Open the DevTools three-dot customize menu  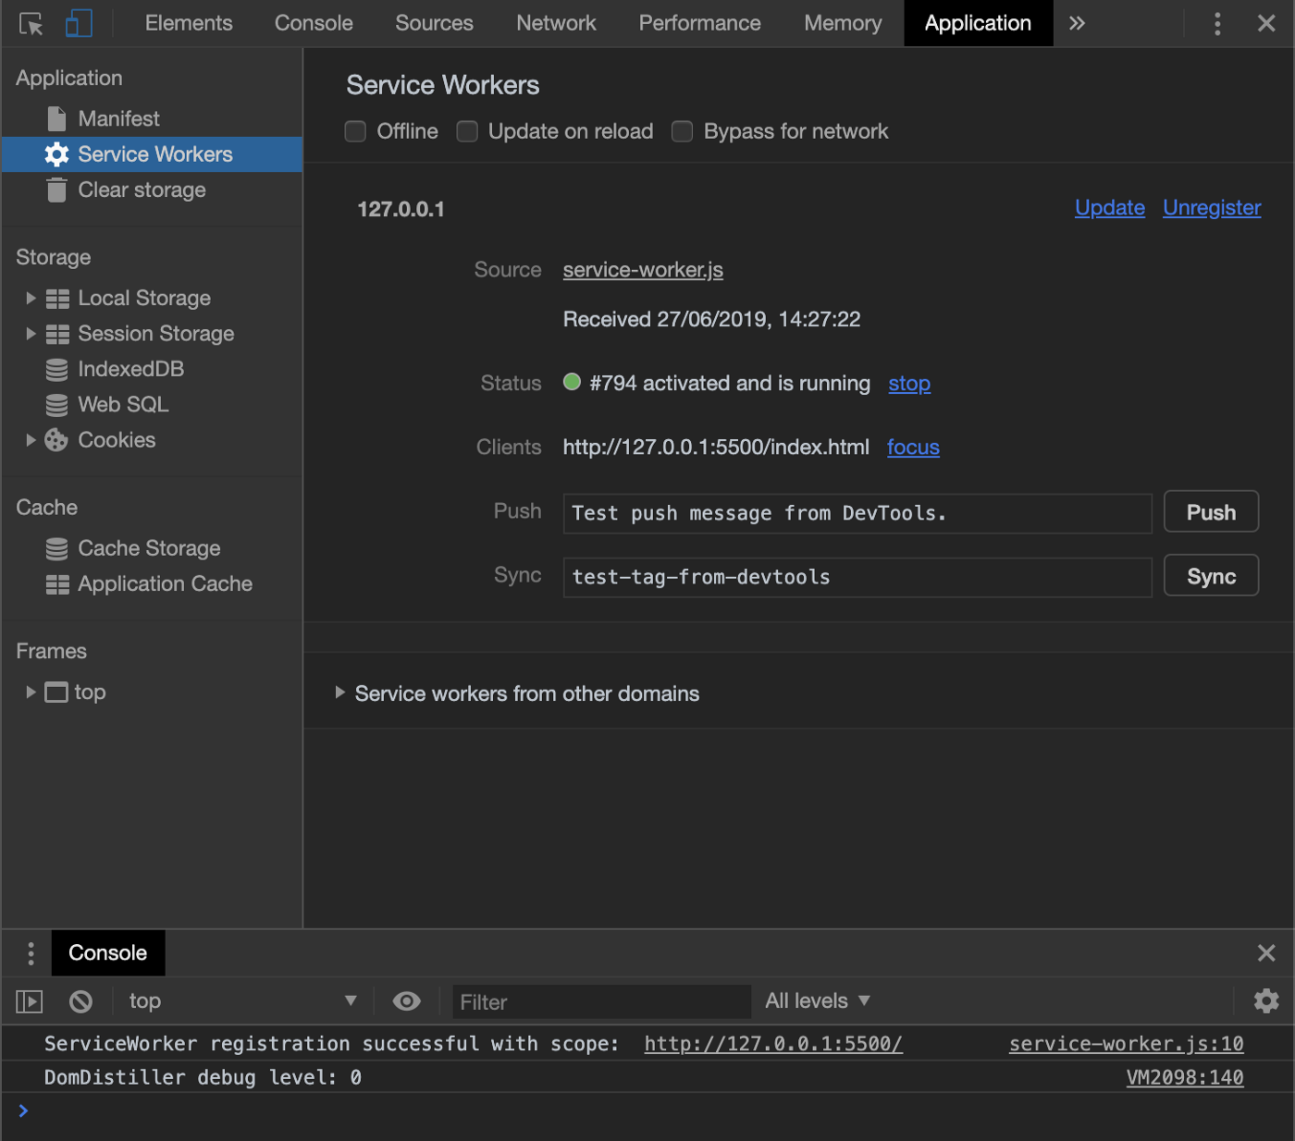(1217, 24)
